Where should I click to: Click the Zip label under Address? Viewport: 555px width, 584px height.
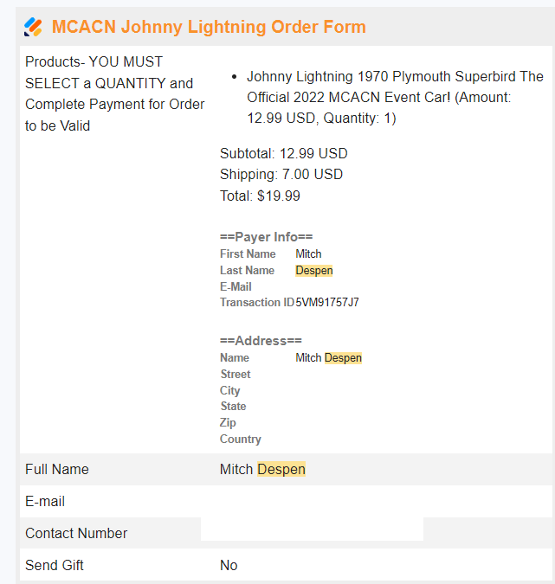pos(229,422)
